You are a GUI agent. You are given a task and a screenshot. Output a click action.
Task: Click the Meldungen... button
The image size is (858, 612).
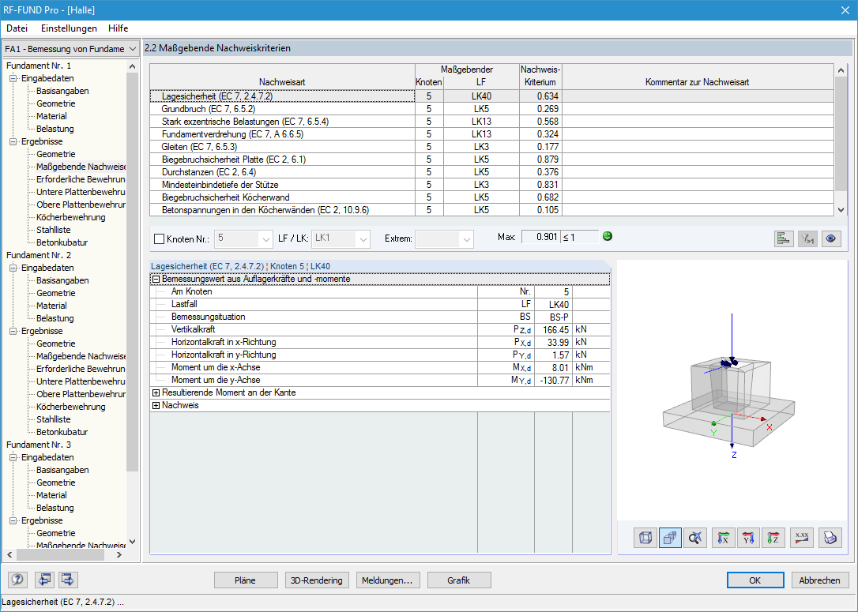[x=387, y=580]
